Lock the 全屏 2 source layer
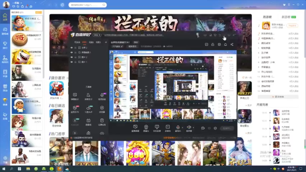Image resolution: width=306 pixels, height=172 pixels. (75, 47)
